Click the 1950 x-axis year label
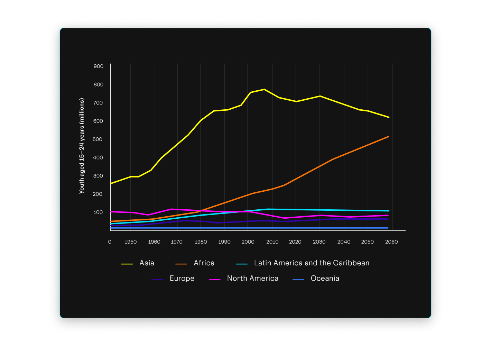This screenshot has width=491, height=346. coord(130,242)
